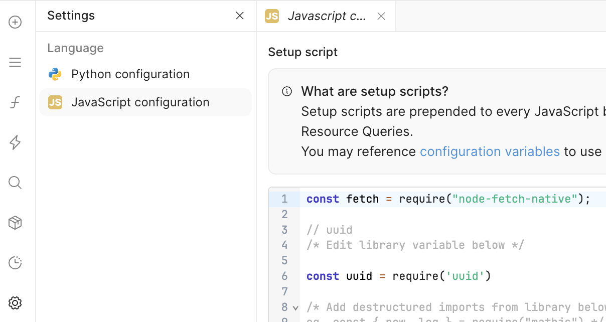Click the info icon beside setup scripts heading
The width and height of the screenshot is (606, 322).
pos(287,91)
